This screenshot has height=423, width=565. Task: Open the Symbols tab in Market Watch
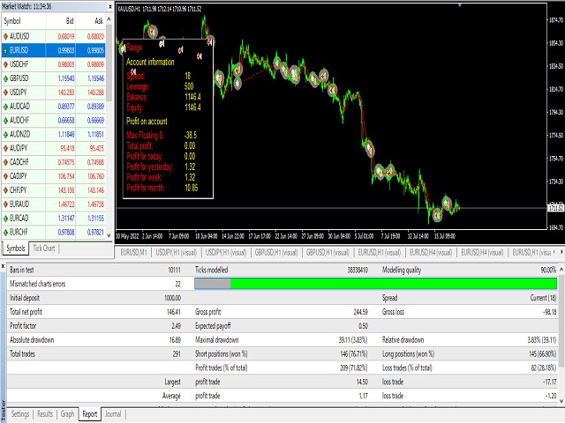pyautogui.click(x=15, y=249)
